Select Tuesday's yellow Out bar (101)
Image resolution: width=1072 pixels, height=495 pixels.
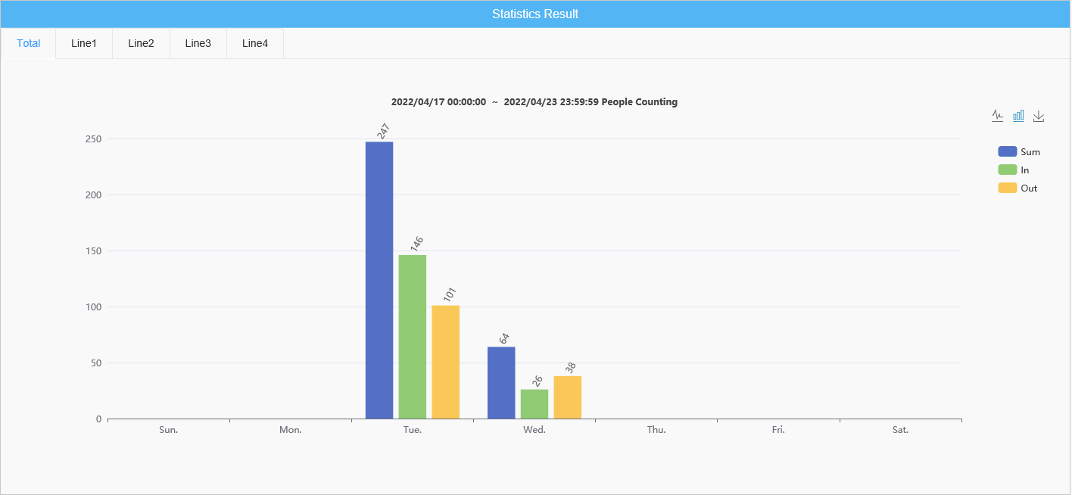click(446, 362)
